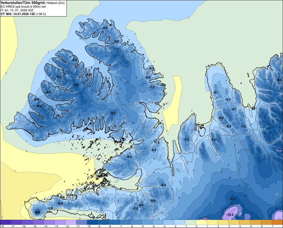Pick the dark blue legend swatch between -10 and -9

point(93,222)
